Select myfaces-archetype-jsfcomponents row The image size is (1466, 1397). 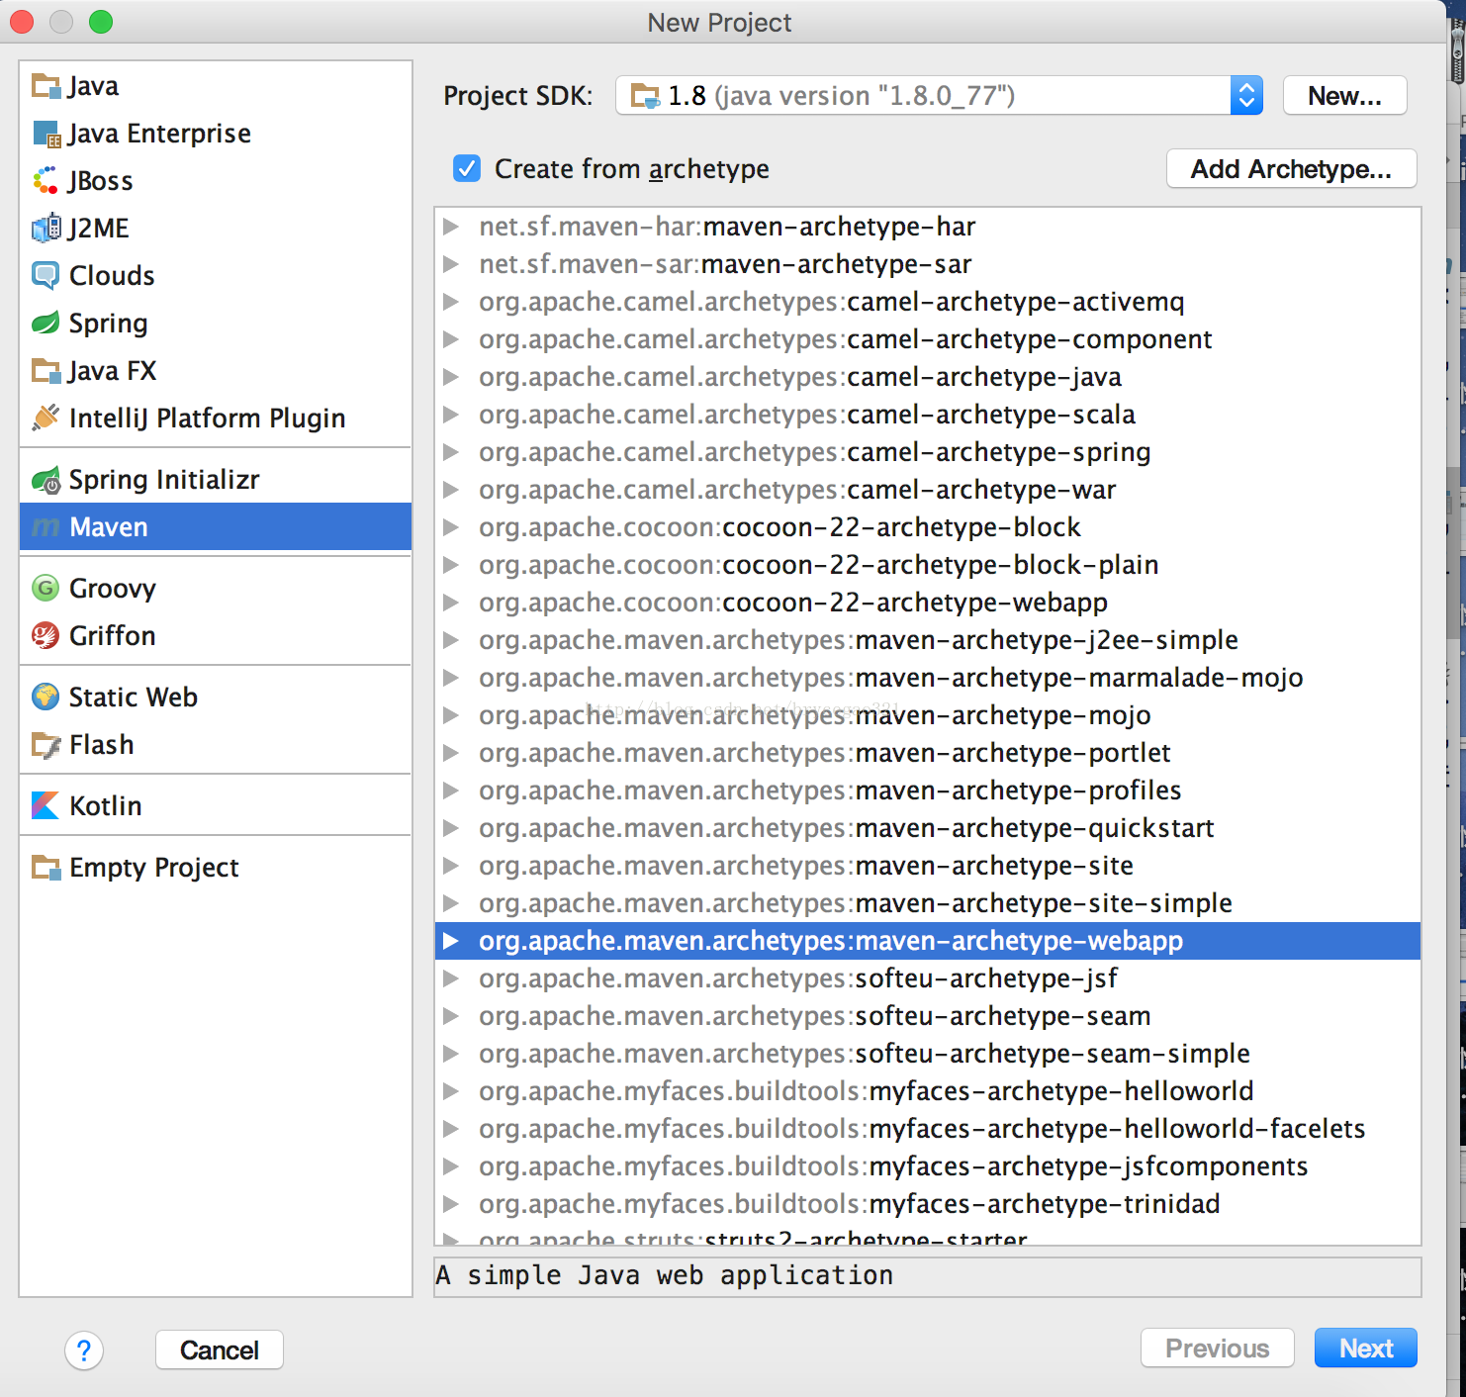pyautogui.click(x=928, y=1166)
